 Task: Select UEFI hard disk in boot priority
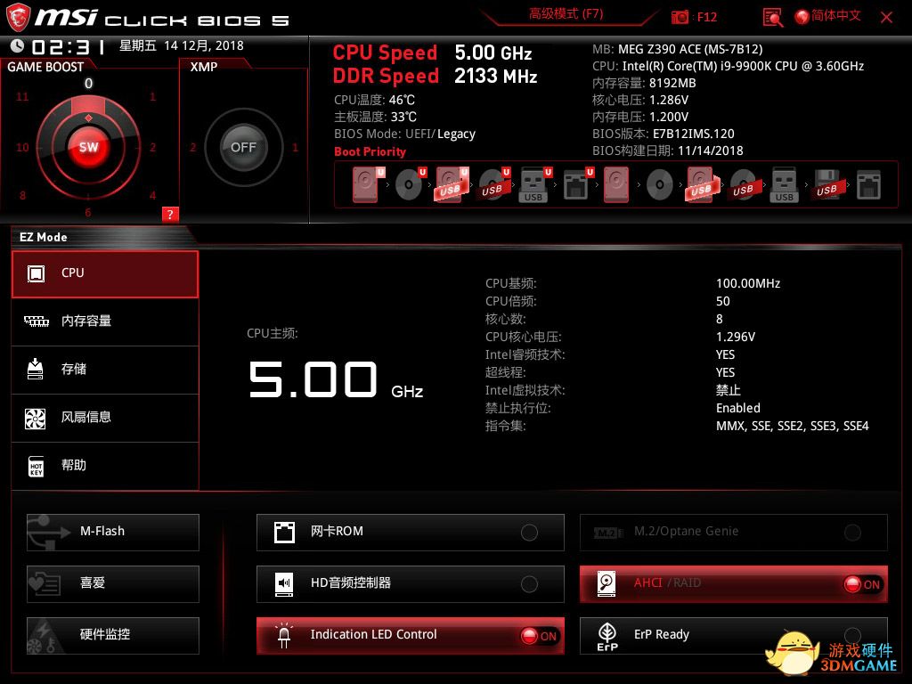pos(368,185)
